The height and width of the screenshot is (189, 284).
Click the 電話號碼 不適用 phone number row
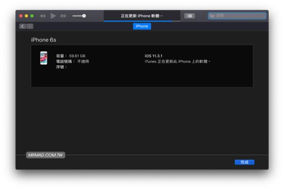click(72, 61)
